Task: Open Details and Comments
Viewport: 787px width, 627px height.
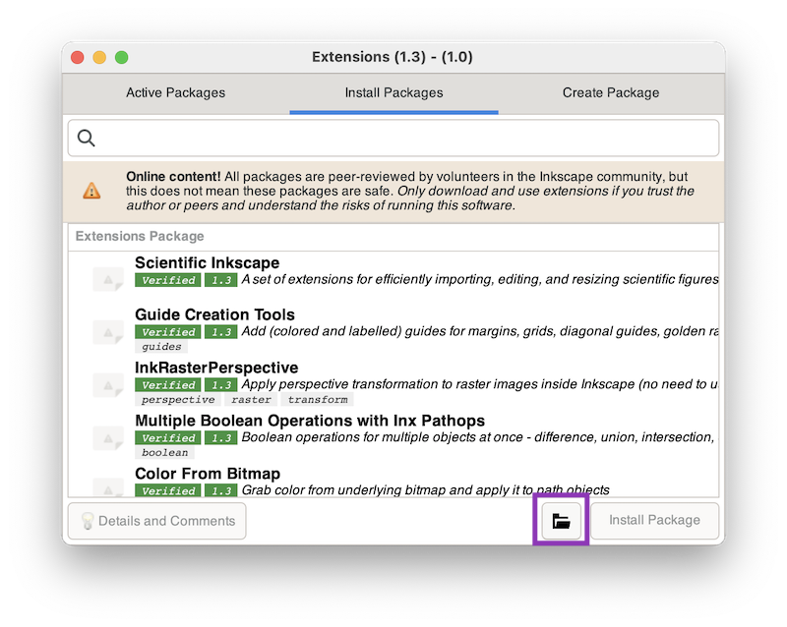Action: (157, 521)
